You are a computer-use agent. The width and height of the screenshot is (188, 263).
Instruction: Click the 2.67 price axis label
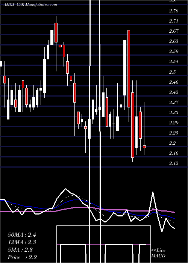[174, 31]
